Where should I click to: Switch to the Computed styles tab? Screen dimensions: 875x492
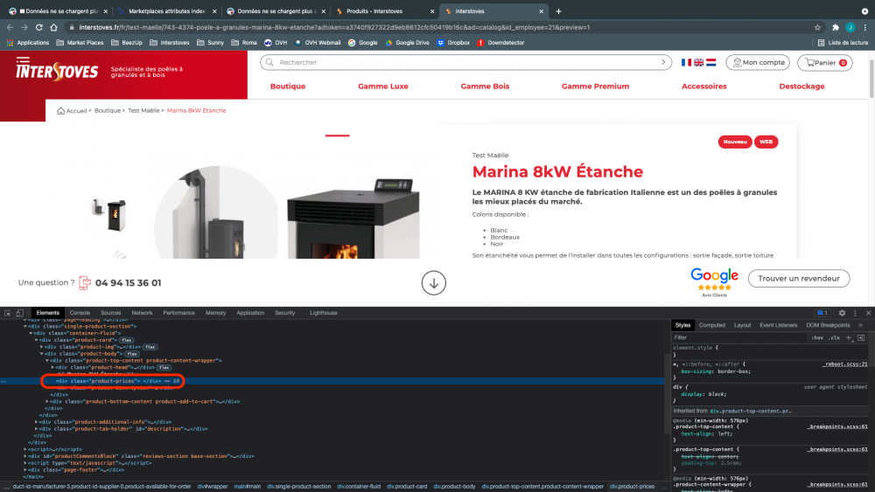(712, 325)
